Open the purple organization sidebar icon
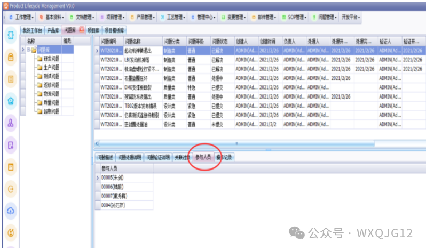 coord(11,123)
